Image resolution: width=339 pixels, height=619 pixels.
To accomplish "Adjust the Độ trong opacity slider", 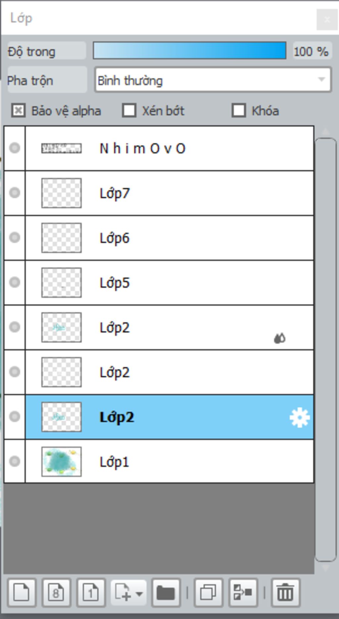I will coord(190,51).
